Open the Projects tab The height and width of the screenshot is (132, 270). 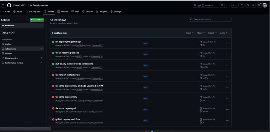[x=63, y=12]
